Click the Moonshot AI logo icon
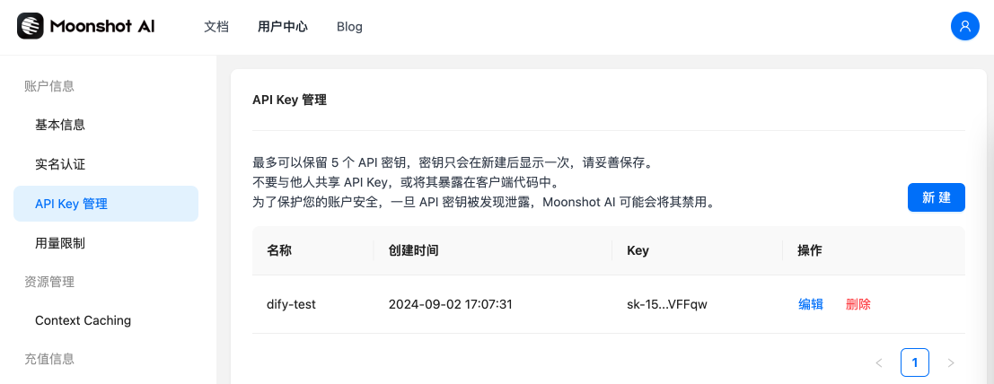This screenshot has height=384, width=994. tap(31, 26)
